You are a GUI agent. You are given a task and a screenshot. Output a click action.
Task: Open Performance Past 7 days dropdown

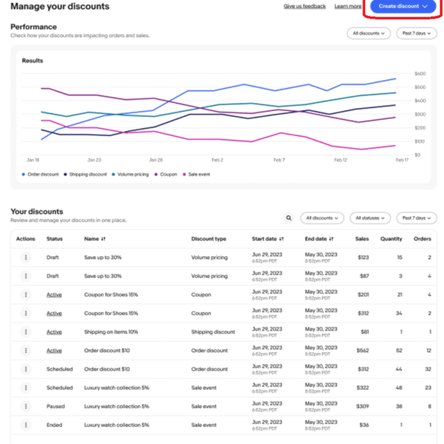417,33
